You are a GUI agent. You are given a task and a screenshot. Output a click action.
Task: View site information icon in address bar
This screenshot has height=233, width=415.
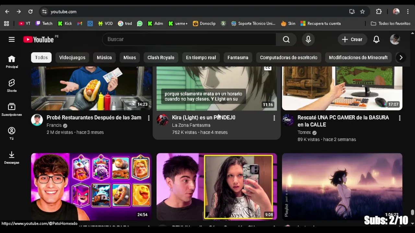pos(44,12)
